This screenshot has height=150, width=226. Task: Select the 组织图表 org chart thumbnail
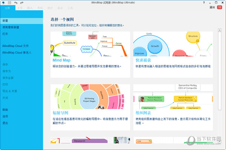(x=173, y=96)
